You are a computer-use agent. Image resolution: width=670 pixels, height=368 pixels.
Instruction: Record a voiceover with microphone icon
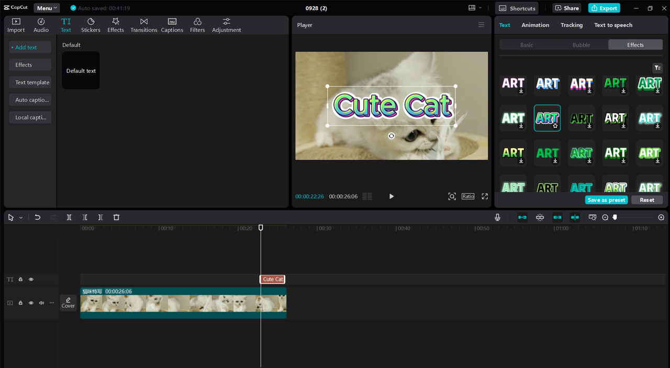[x=497, y=217]
